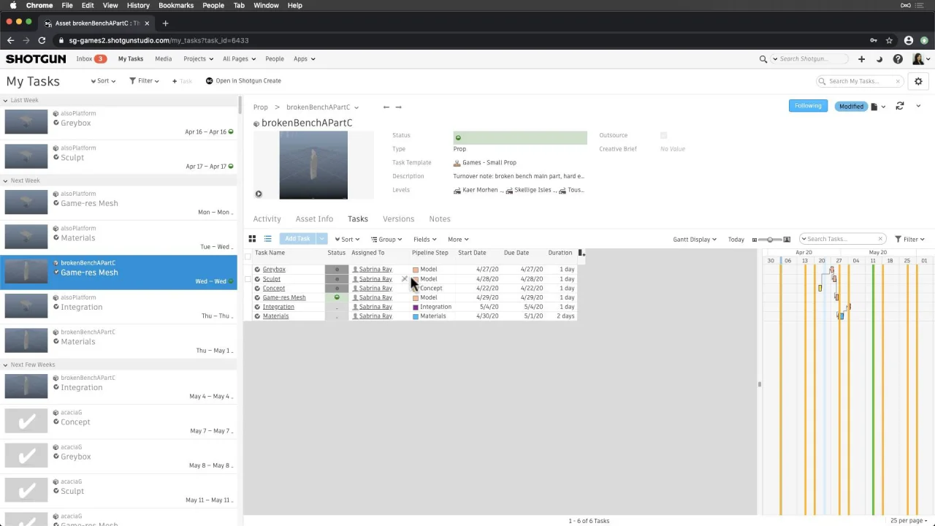
Task: Switch to the Activity tab
Action: click(267, 219)
